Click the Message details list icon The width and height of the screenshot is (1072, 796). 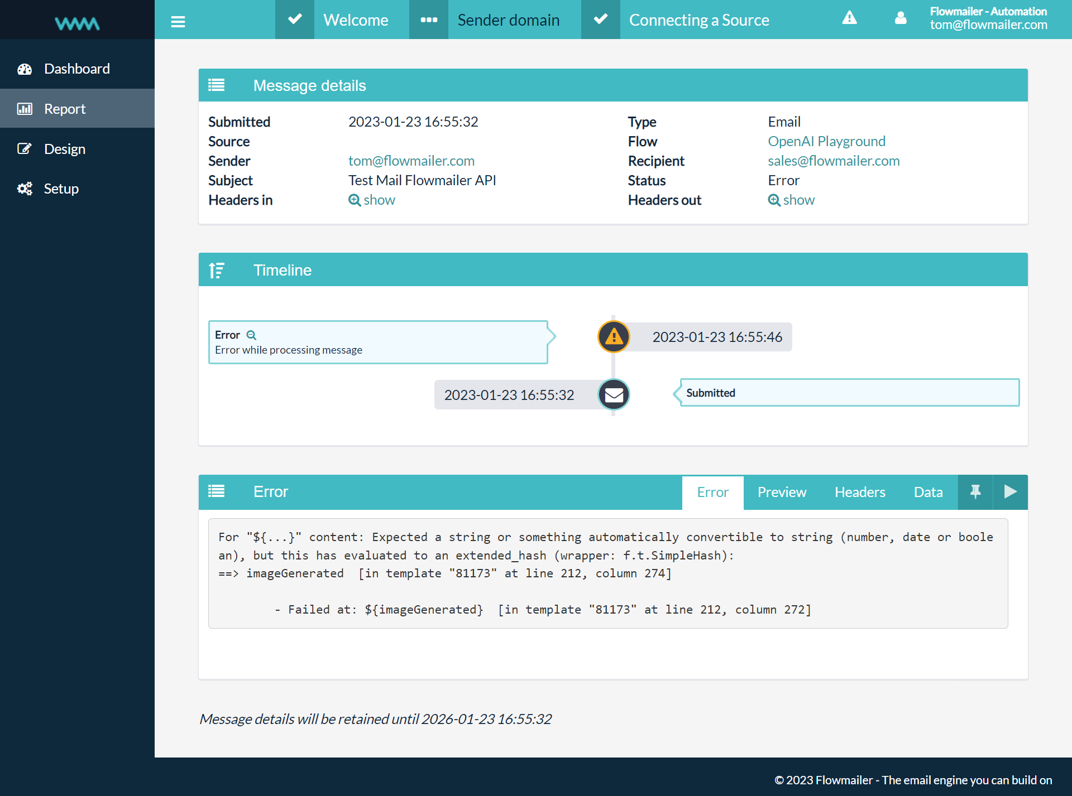click(216, 85)
